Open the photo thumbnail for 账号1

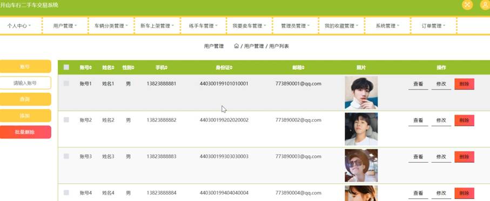pos(361,93)
